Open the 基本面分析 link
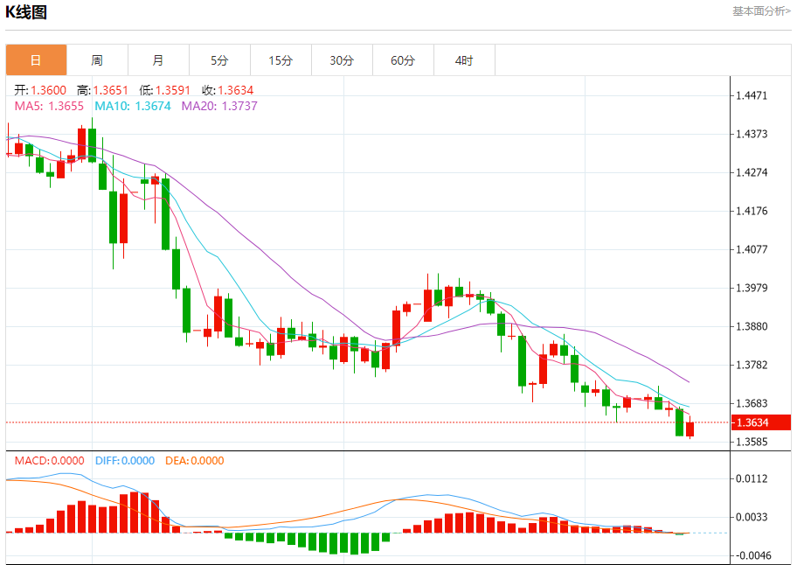 pyautogui.click(x=761, y=10)
